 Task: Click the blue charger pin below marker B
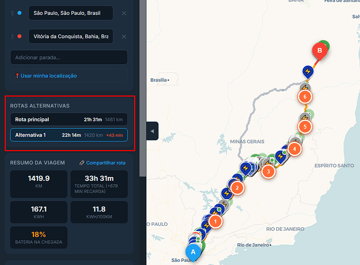pos(308,72)
